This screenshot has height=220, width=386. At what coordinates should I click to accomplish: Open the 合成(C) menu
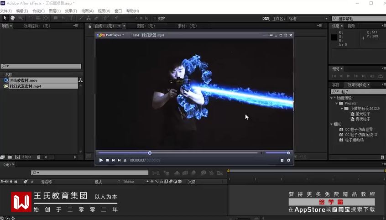[x=38, y=11]
